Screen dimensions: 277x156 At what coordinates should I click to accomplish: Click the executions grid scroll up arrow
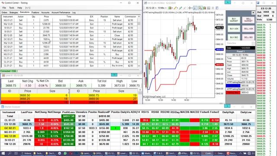point(139,16)
